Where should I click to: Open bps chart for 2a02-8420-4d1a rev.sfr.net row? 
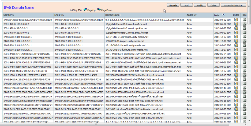click(x=244, y=84)
